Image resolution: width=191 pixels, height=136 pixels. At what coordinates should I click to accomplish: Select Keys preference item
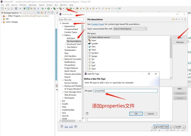(67, 53)
